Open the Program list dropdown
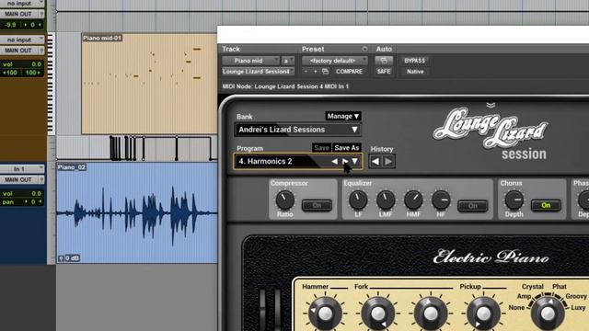The image size is (589, 331). pyautogui.click(x=355, y=162)
